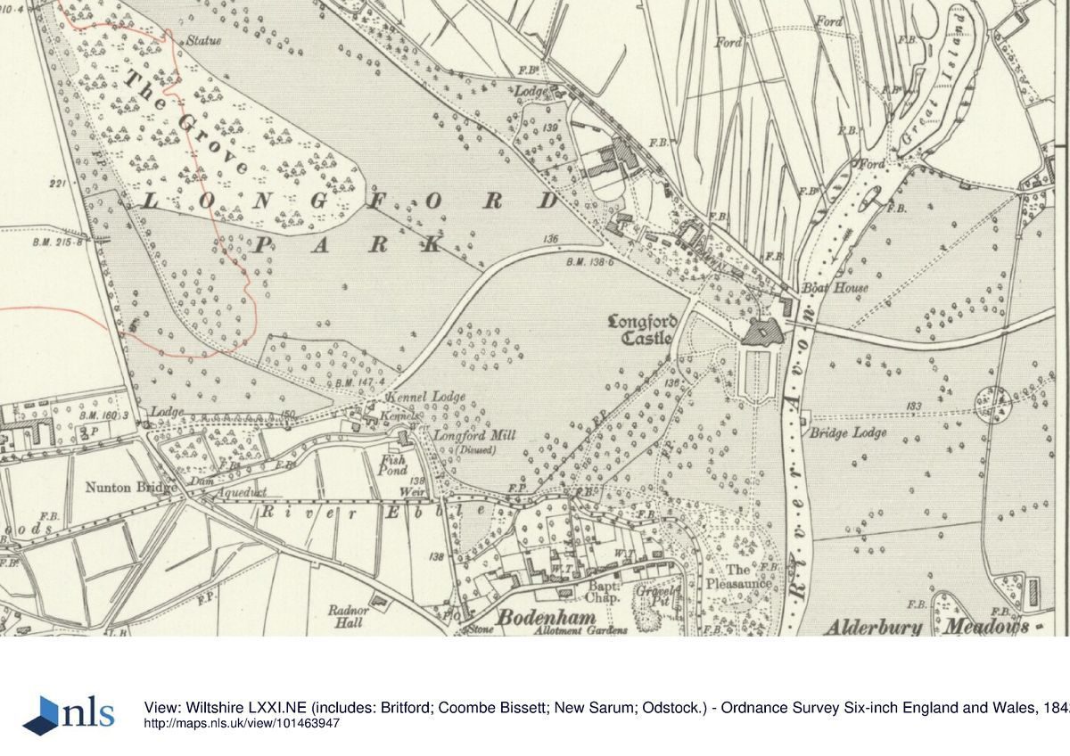Click the Gravel Pit label
The image size is (1070, 756).
pyautogui.click(x=656, y=596)
